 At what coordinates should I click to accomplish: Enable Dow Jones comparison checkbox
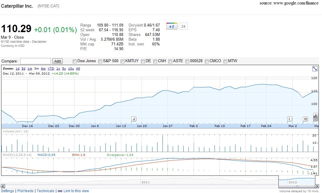[74, 61]
